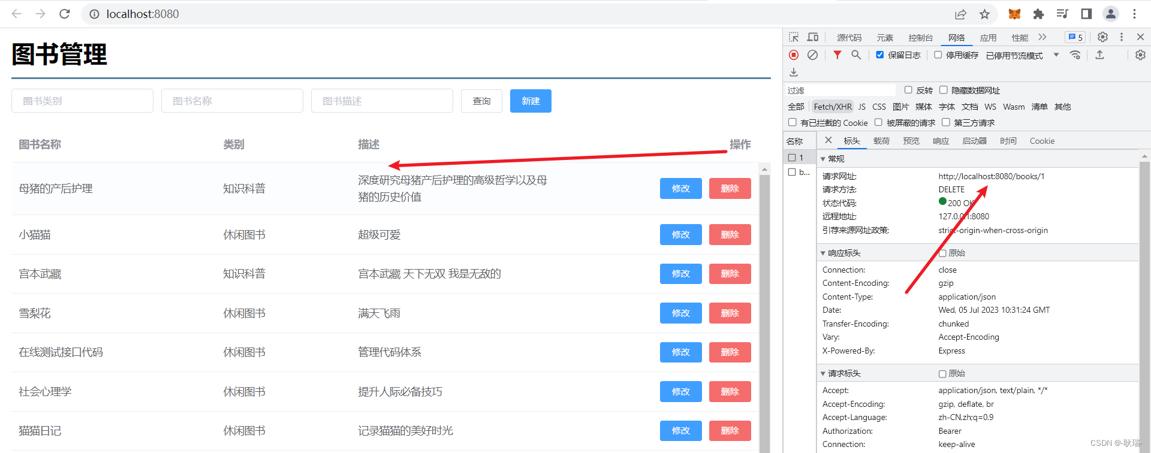The image size is (1151, 453).
Task: Toggle the network filter funnel icon
Action: coord(837,55)
